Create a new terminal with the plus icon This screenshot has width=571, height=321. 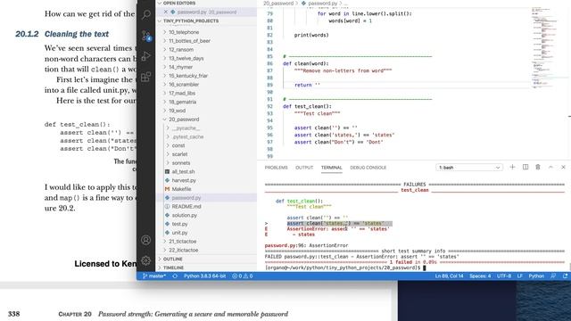point(512,167)
